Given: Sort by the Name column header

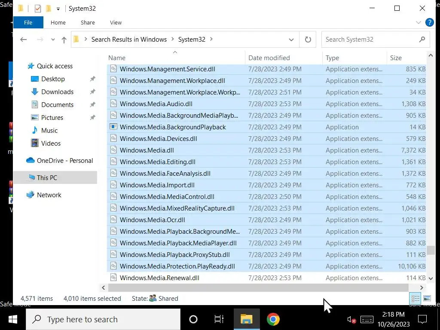Looking at the screenshot, I should pyautogui.click(x=176, y=58).
